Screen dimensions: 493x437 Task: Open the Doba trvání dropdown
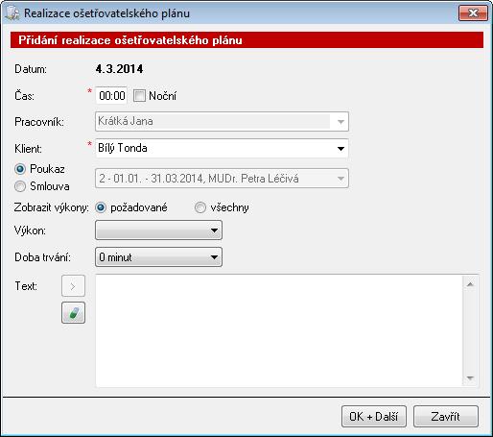click(158, 257)
